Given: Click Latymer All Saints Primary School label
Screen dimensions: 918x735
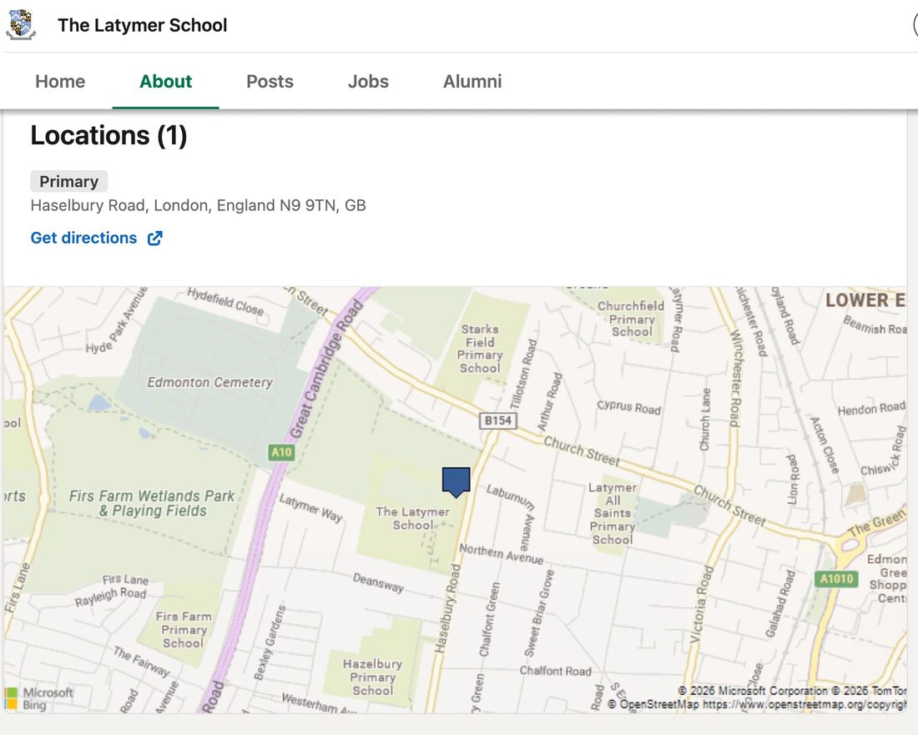Looking at the screenshot, I should tap(613, 513).
